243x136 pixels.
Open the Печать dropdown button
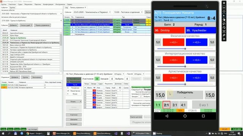[x=74, y=102]
